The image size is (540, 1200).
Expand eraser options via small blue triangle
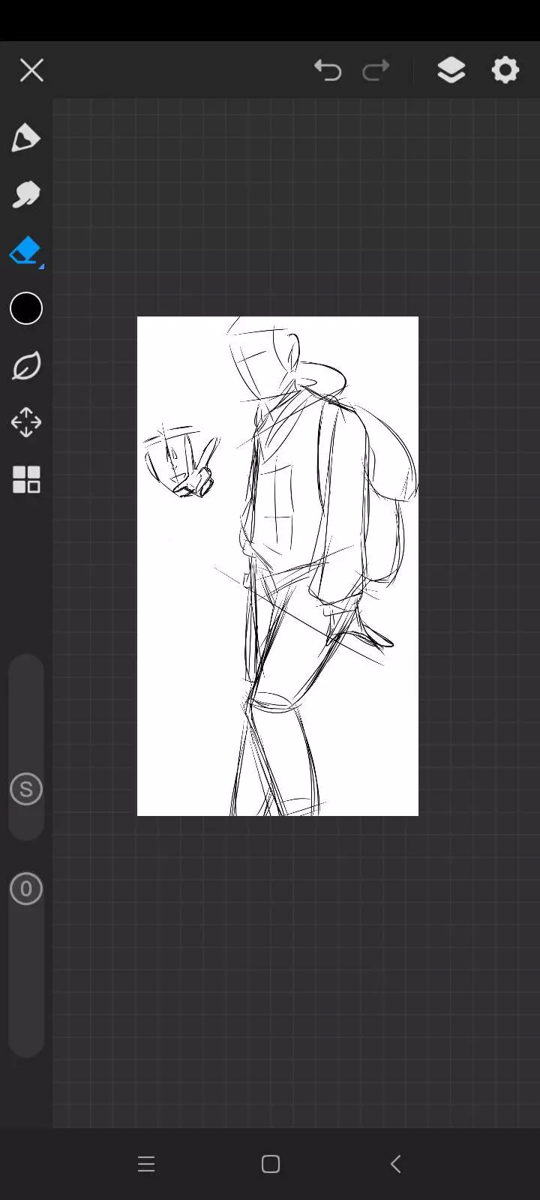[x=41, y=266]
